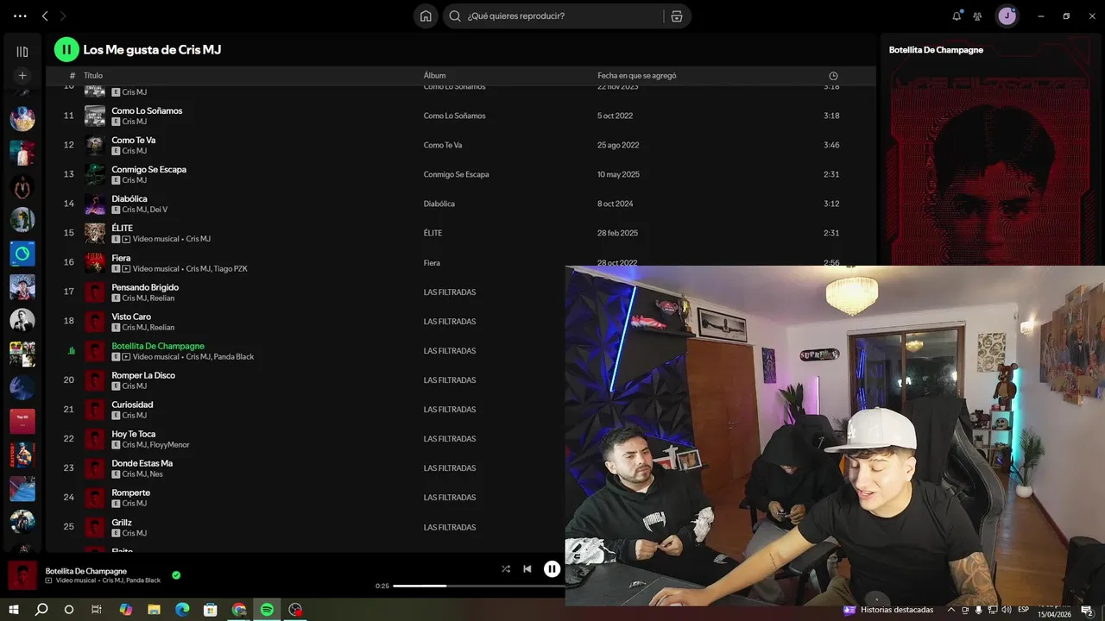
Task: Open Windows Start menu
Action: coord(14,609)
